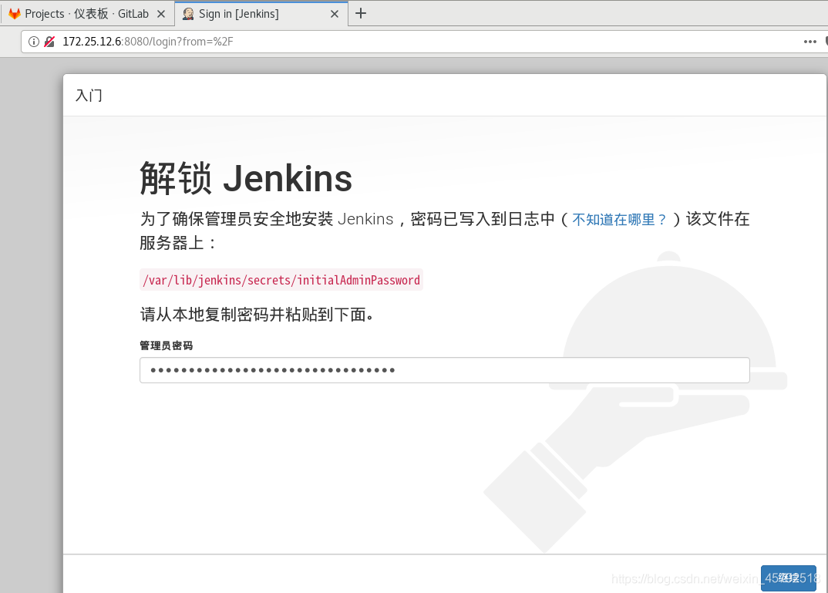The image size is (828, 593).
Task: Click the blue continue button
Action: [x=789, y=578]
